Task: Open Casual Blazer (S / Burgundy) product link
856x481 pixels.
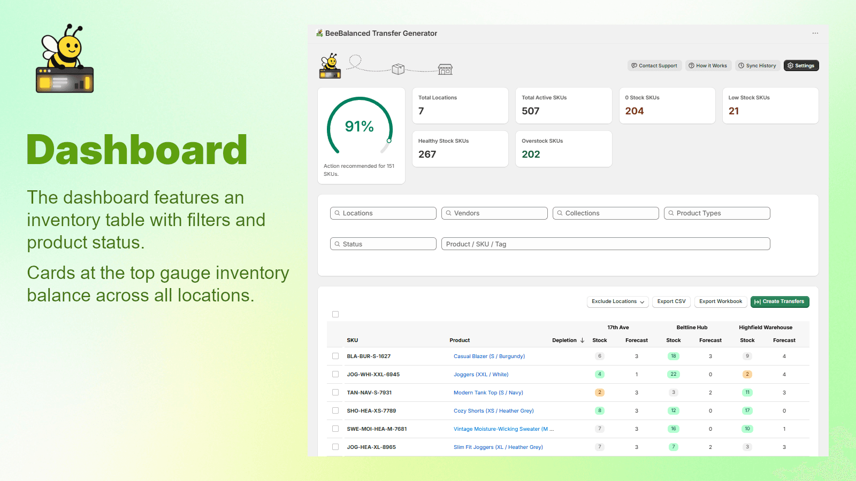Action: (489, 356)
